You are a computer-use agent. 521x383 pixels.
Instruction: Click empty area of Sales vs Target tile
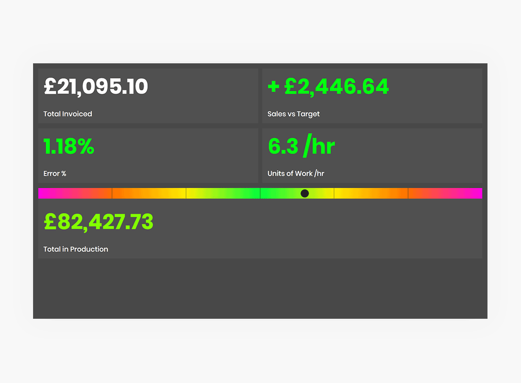pos(432,100)
